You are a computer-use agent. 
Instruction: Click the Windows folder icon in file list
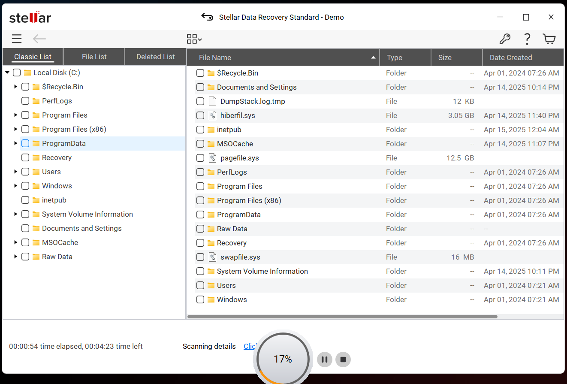pos(211,299)
